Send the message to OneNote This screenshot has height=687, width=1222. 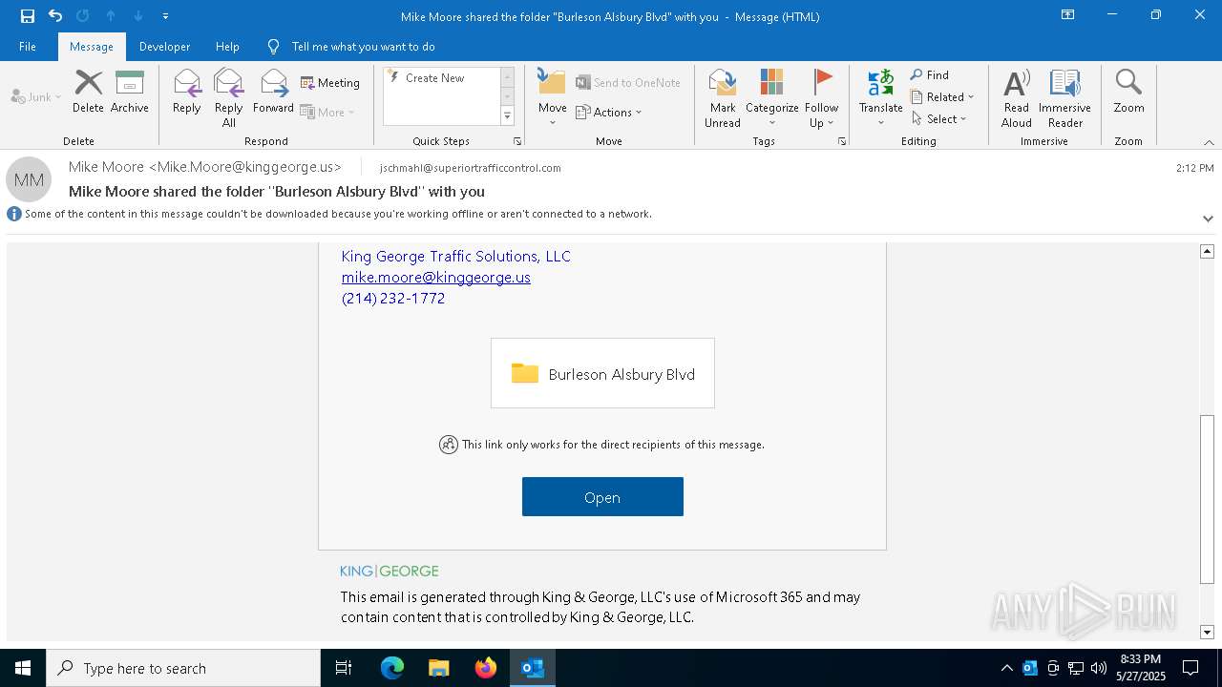[628, 83]
